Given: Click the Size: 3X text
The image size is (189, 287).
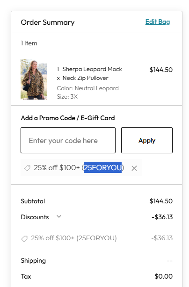Looking at the screenshot, I should click(67, 96).
